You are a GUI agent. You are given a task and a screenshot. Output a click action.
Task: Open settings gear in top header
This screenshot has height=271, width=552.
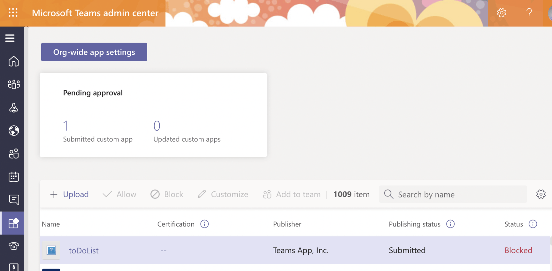point(501,13)
